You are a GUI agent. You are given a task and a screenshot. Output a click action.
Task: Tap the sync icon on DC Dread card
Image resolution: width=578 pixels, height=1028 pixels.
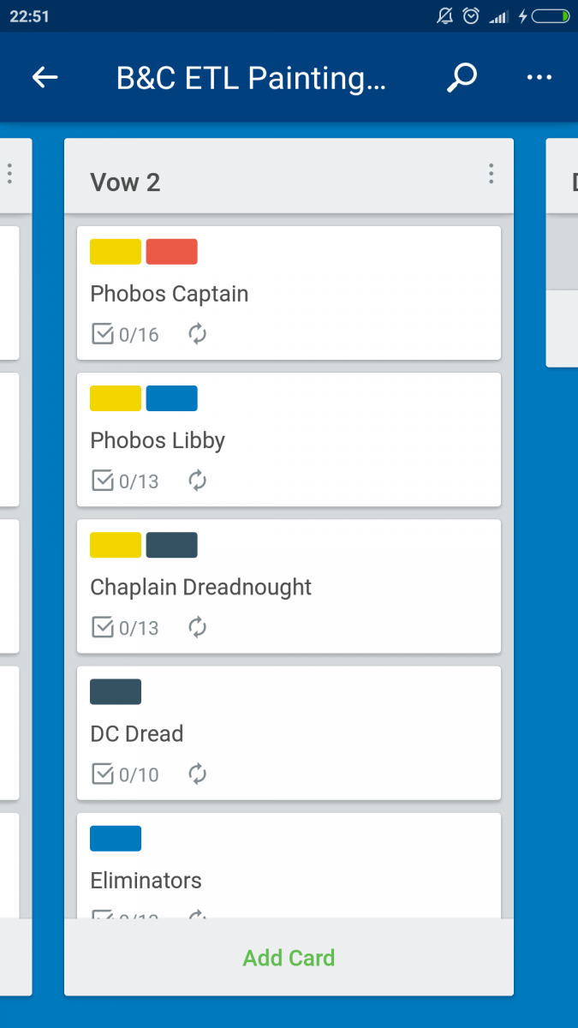coord(198,774)
